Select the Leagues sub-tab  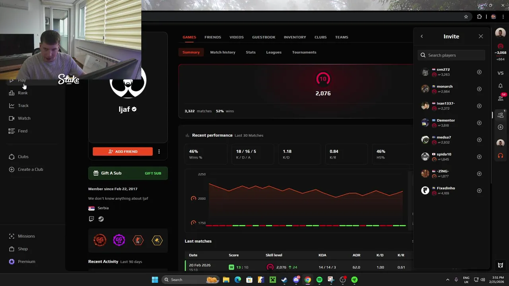click(274, 52)
